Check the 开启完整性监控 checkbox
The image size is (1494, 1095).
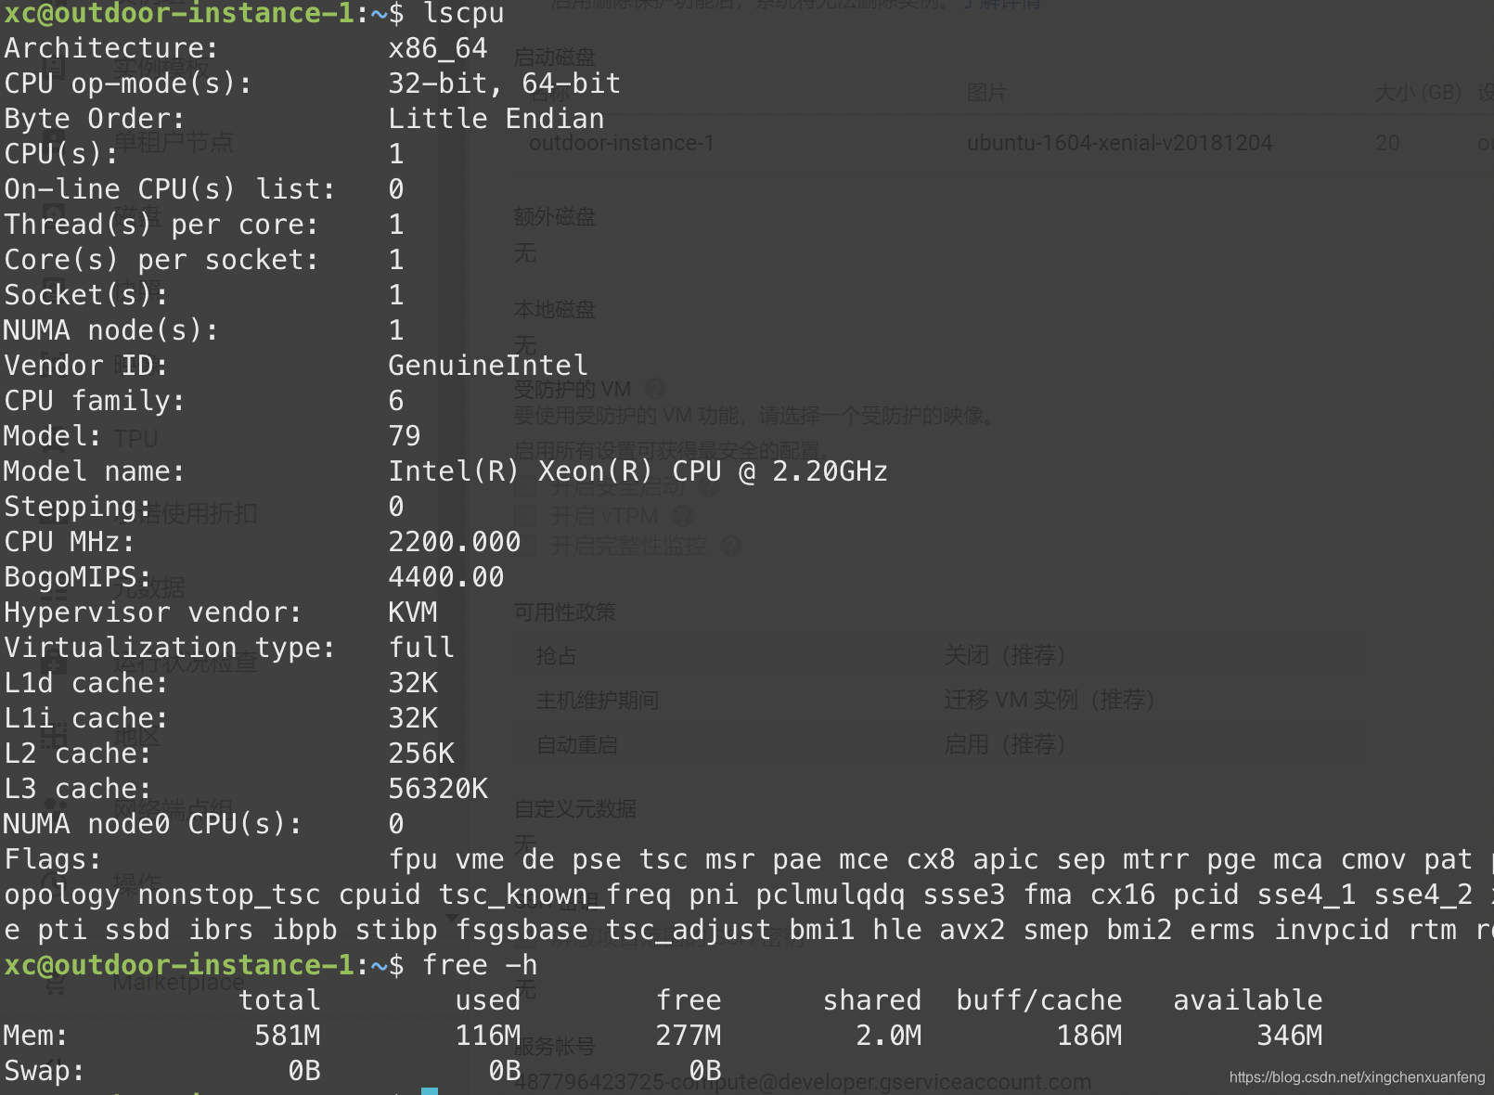coord(526,546)
